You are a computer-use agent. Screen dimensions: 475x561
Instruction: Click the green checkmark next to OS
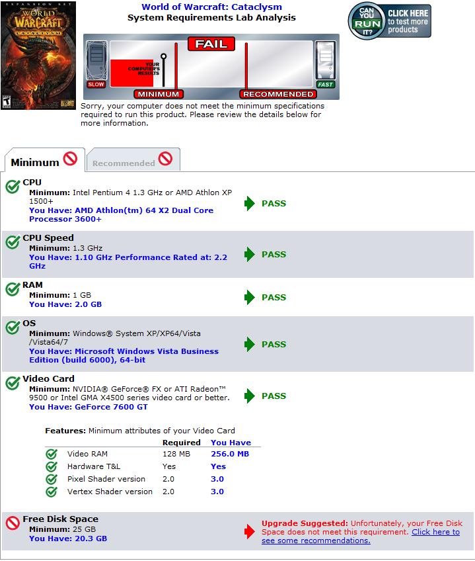(13, 327)
